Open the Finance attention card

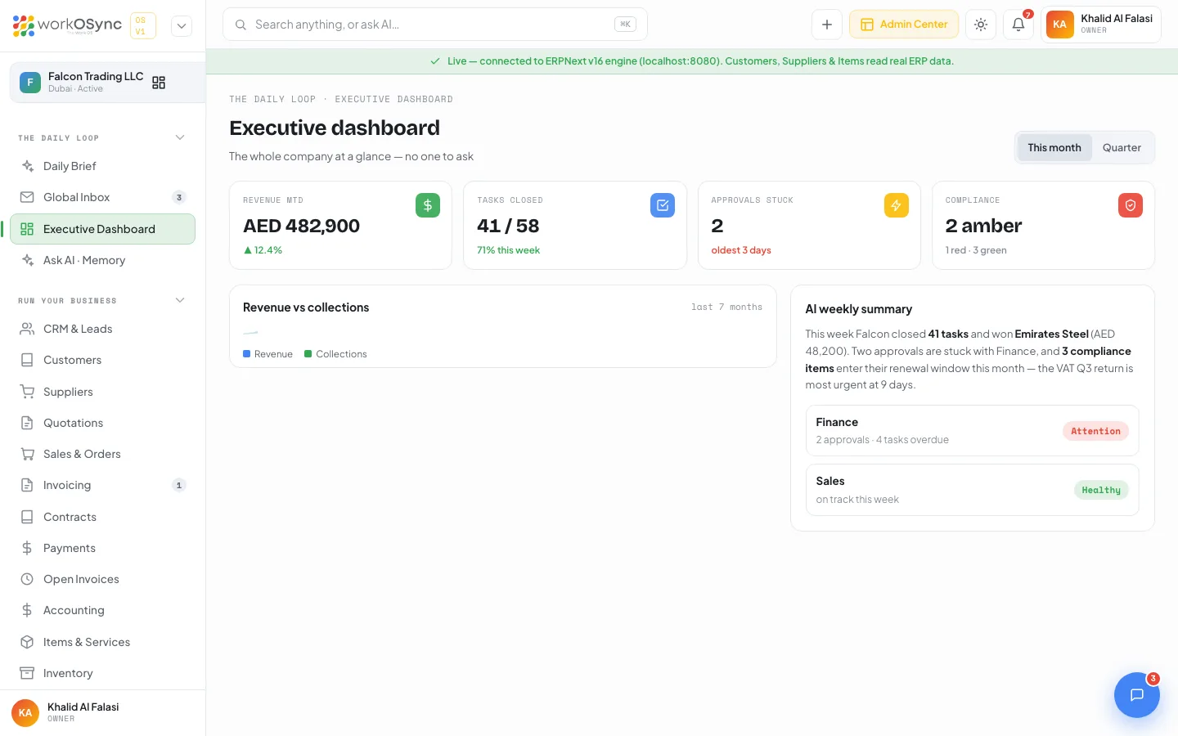[973, 430]
